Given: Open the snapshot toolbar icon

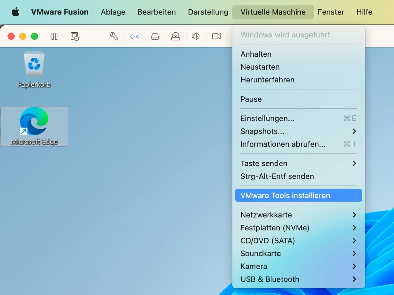Looking at the screenshot, I should 74,37.
